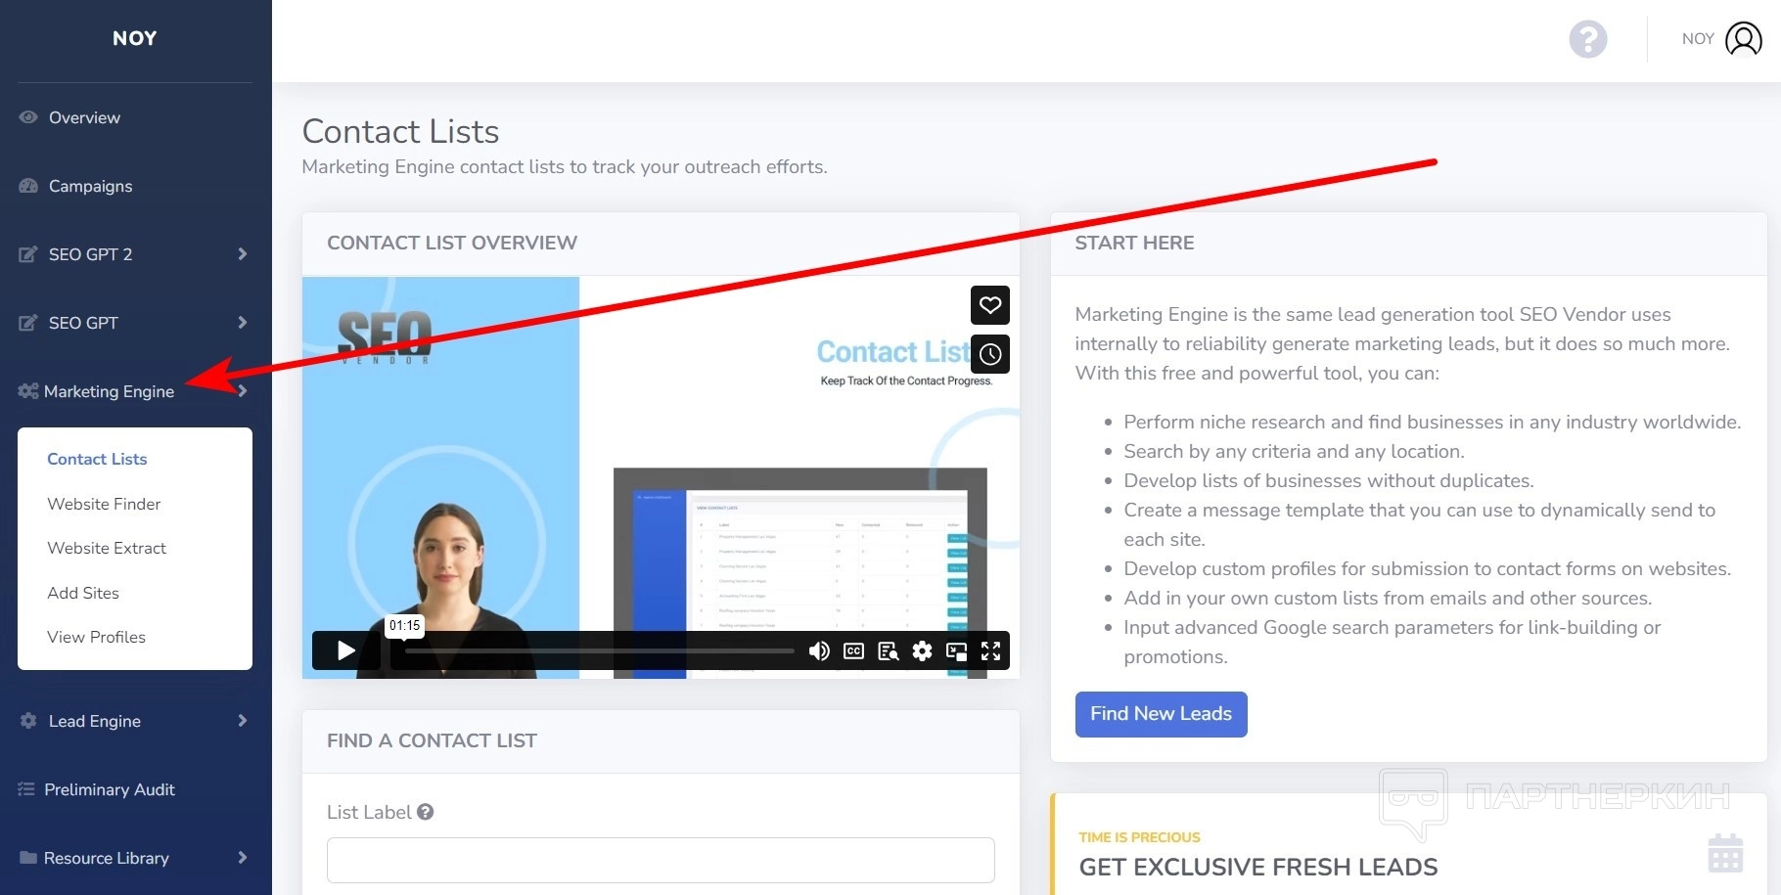Viewport: 1781px width, 895px height.
Task: Click the gear icon beside Lead Engine
Action: point(28,721)
